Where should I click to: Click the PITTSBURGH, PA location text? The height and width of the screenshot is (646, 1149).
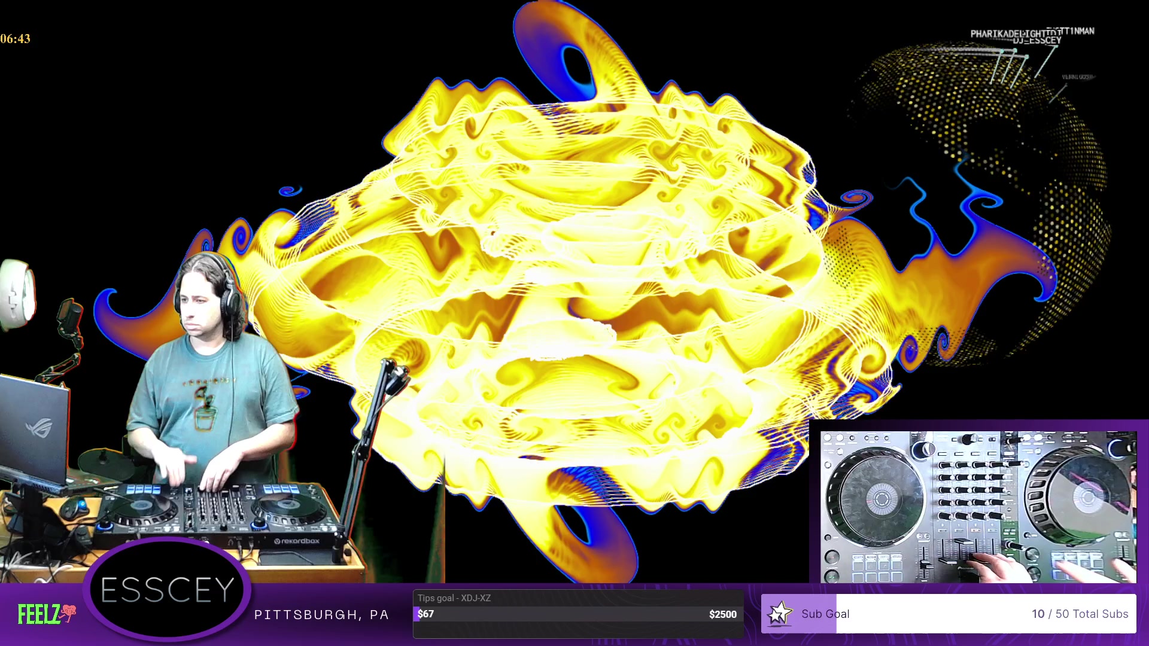[x=321, y=615]
